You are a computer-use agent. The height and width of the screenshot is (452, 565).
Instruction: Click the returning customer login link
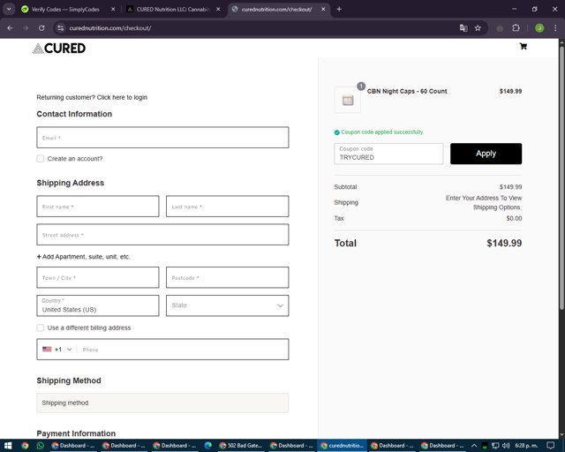122,97
